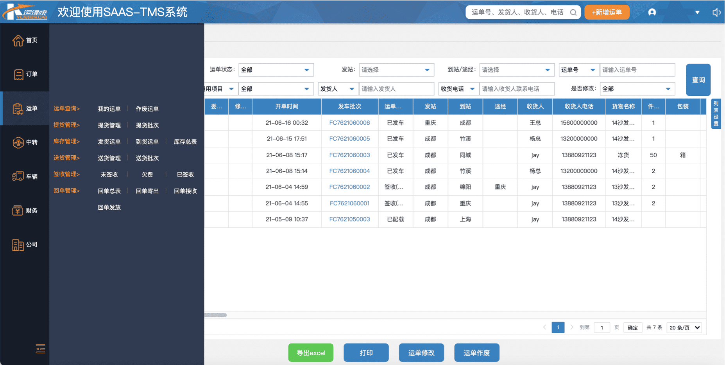The width and height of the screenshot is (725, 365).
Task: Open the Vehicle (车辆) sidebar icon
Action: [18, 176]
